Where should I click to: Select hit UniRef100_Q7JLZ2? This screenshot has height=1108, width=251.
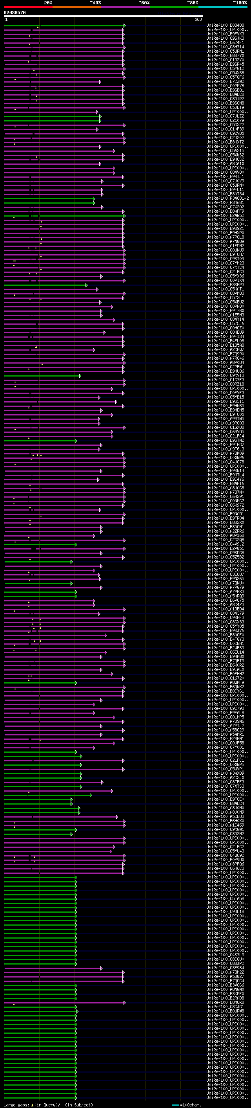pos(225,116)
